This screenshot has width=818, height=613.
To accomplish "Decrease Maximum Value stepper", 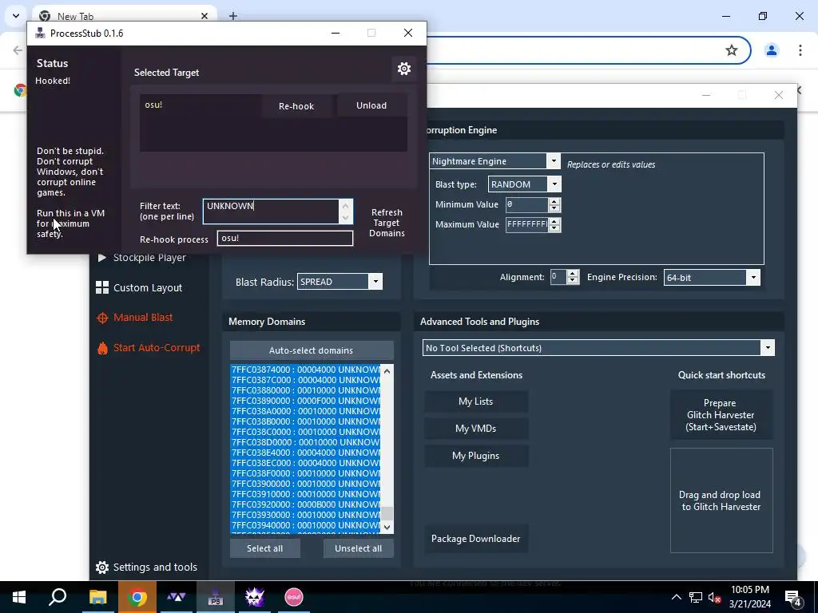I will (x=554, y=228).
